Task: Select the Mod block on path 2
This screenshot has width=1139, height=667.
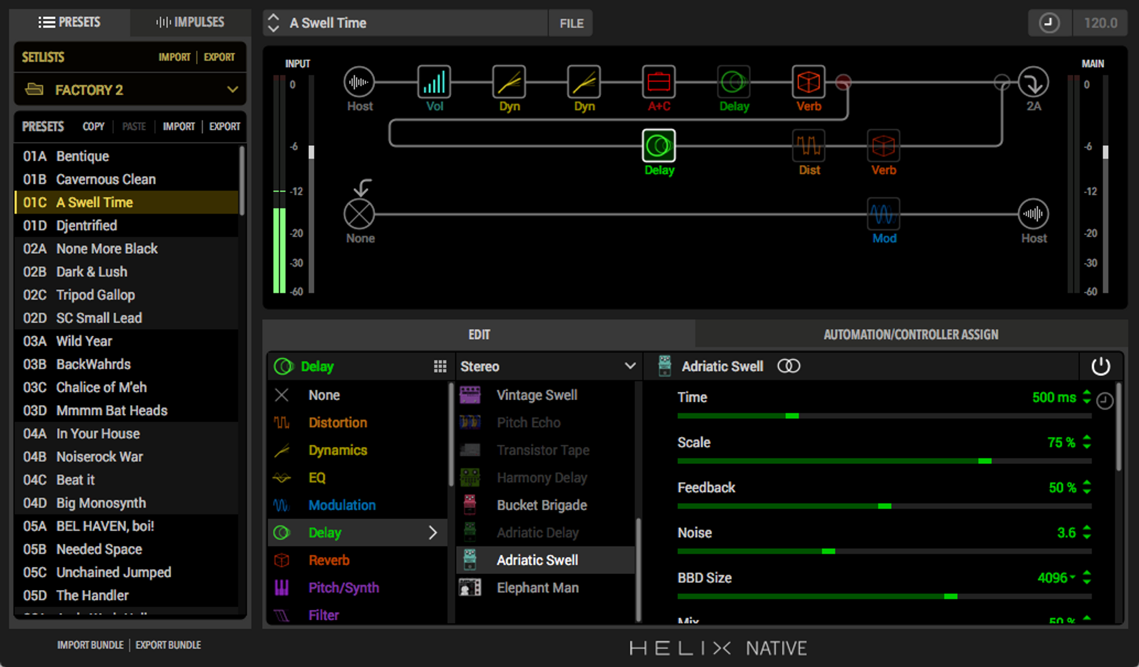Action: click(x=883, y=214)
